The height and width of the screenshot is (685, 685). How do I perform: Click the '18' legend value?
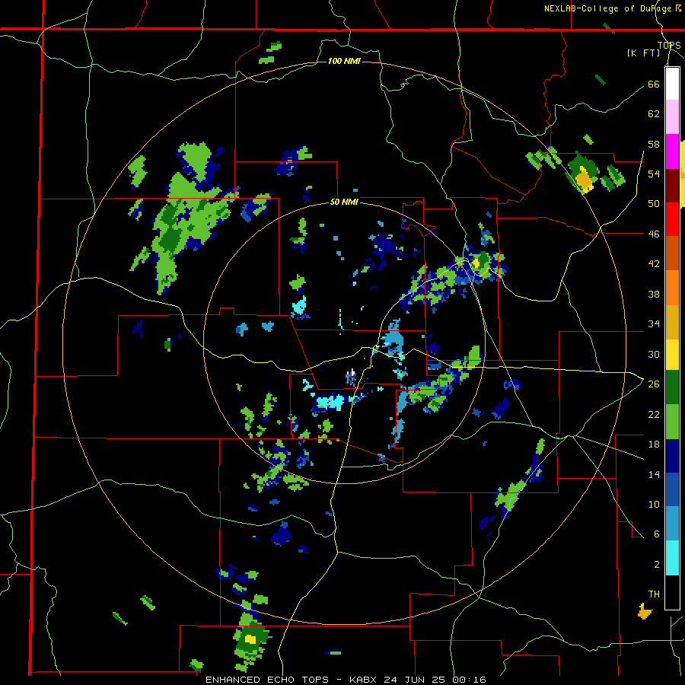tap(654, 444)
